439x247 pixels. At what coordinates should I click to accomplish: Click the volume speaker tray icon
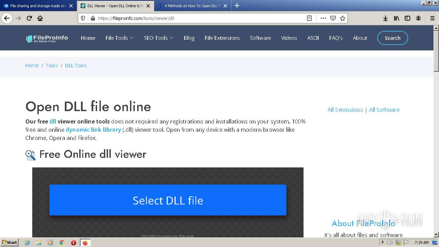tap(390, 243)
